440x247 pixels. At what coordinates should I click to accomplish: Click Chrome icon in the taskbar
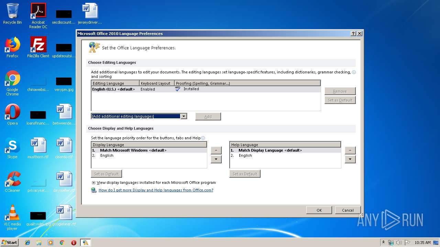[62, 243]
